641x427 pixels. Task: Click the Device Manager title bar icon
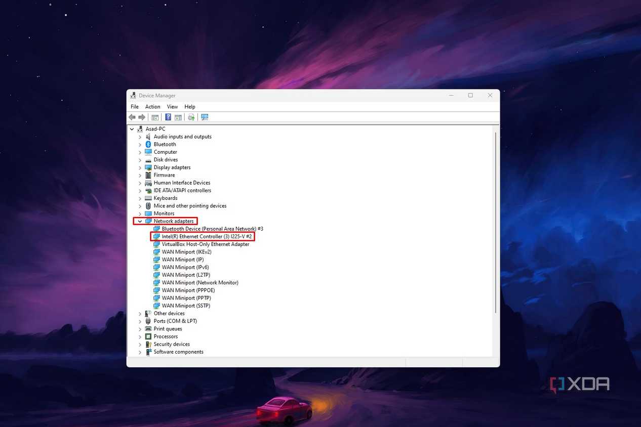point(133,95)
